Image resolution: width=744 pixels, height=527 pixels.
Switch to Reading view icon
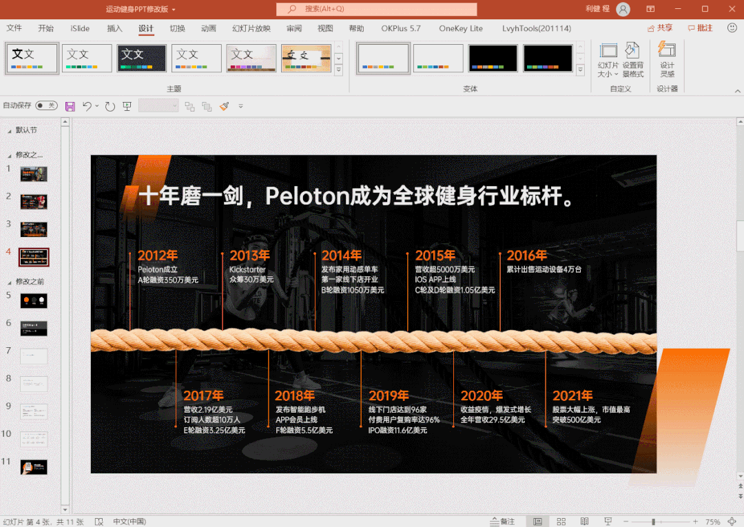tap(585, 521)
